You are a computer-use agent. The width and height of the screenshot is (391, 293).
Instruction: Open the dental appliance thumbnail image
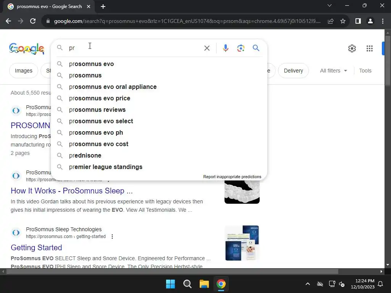tap(242, 192)
